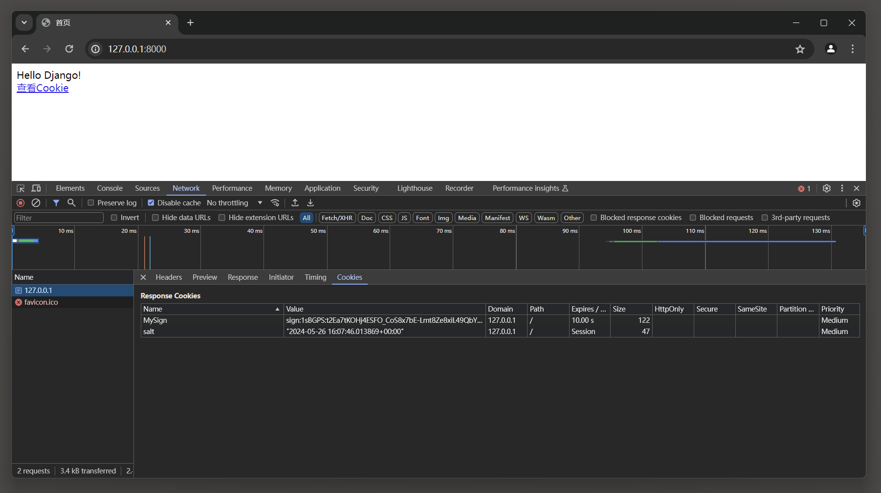Select the 127.0.0.1 request row
Image resolution: width=881 pixels, height=493 pixels.
click(72, 291)
